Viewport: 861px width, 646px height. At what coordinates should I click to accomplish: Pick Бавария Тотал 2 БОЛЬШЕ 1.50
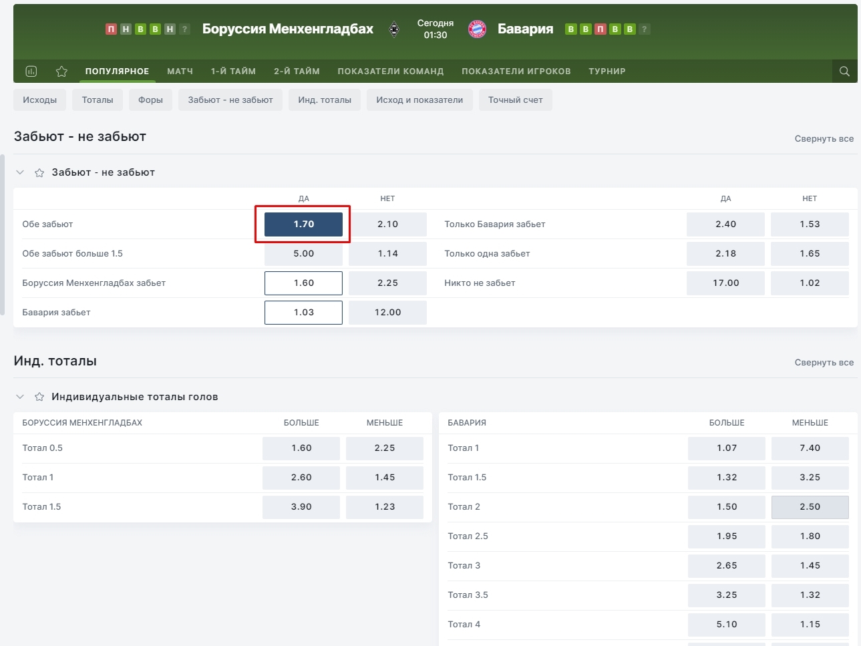pyautogui.click(x=727, y=507)
